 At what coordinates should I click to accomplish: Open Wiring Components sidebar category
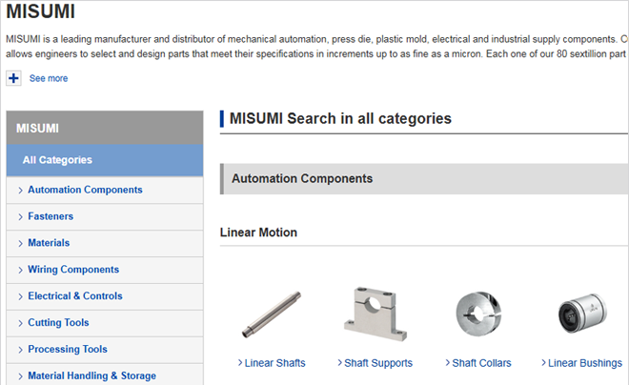click(73, 270)
